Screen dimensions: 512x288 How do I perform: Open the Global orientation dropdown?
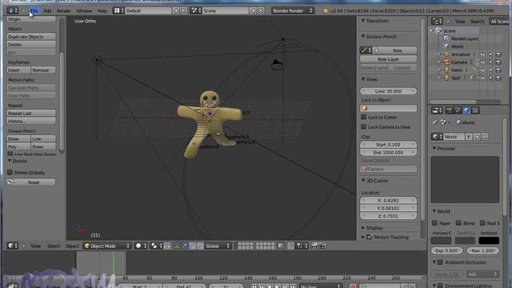(218, 246)
